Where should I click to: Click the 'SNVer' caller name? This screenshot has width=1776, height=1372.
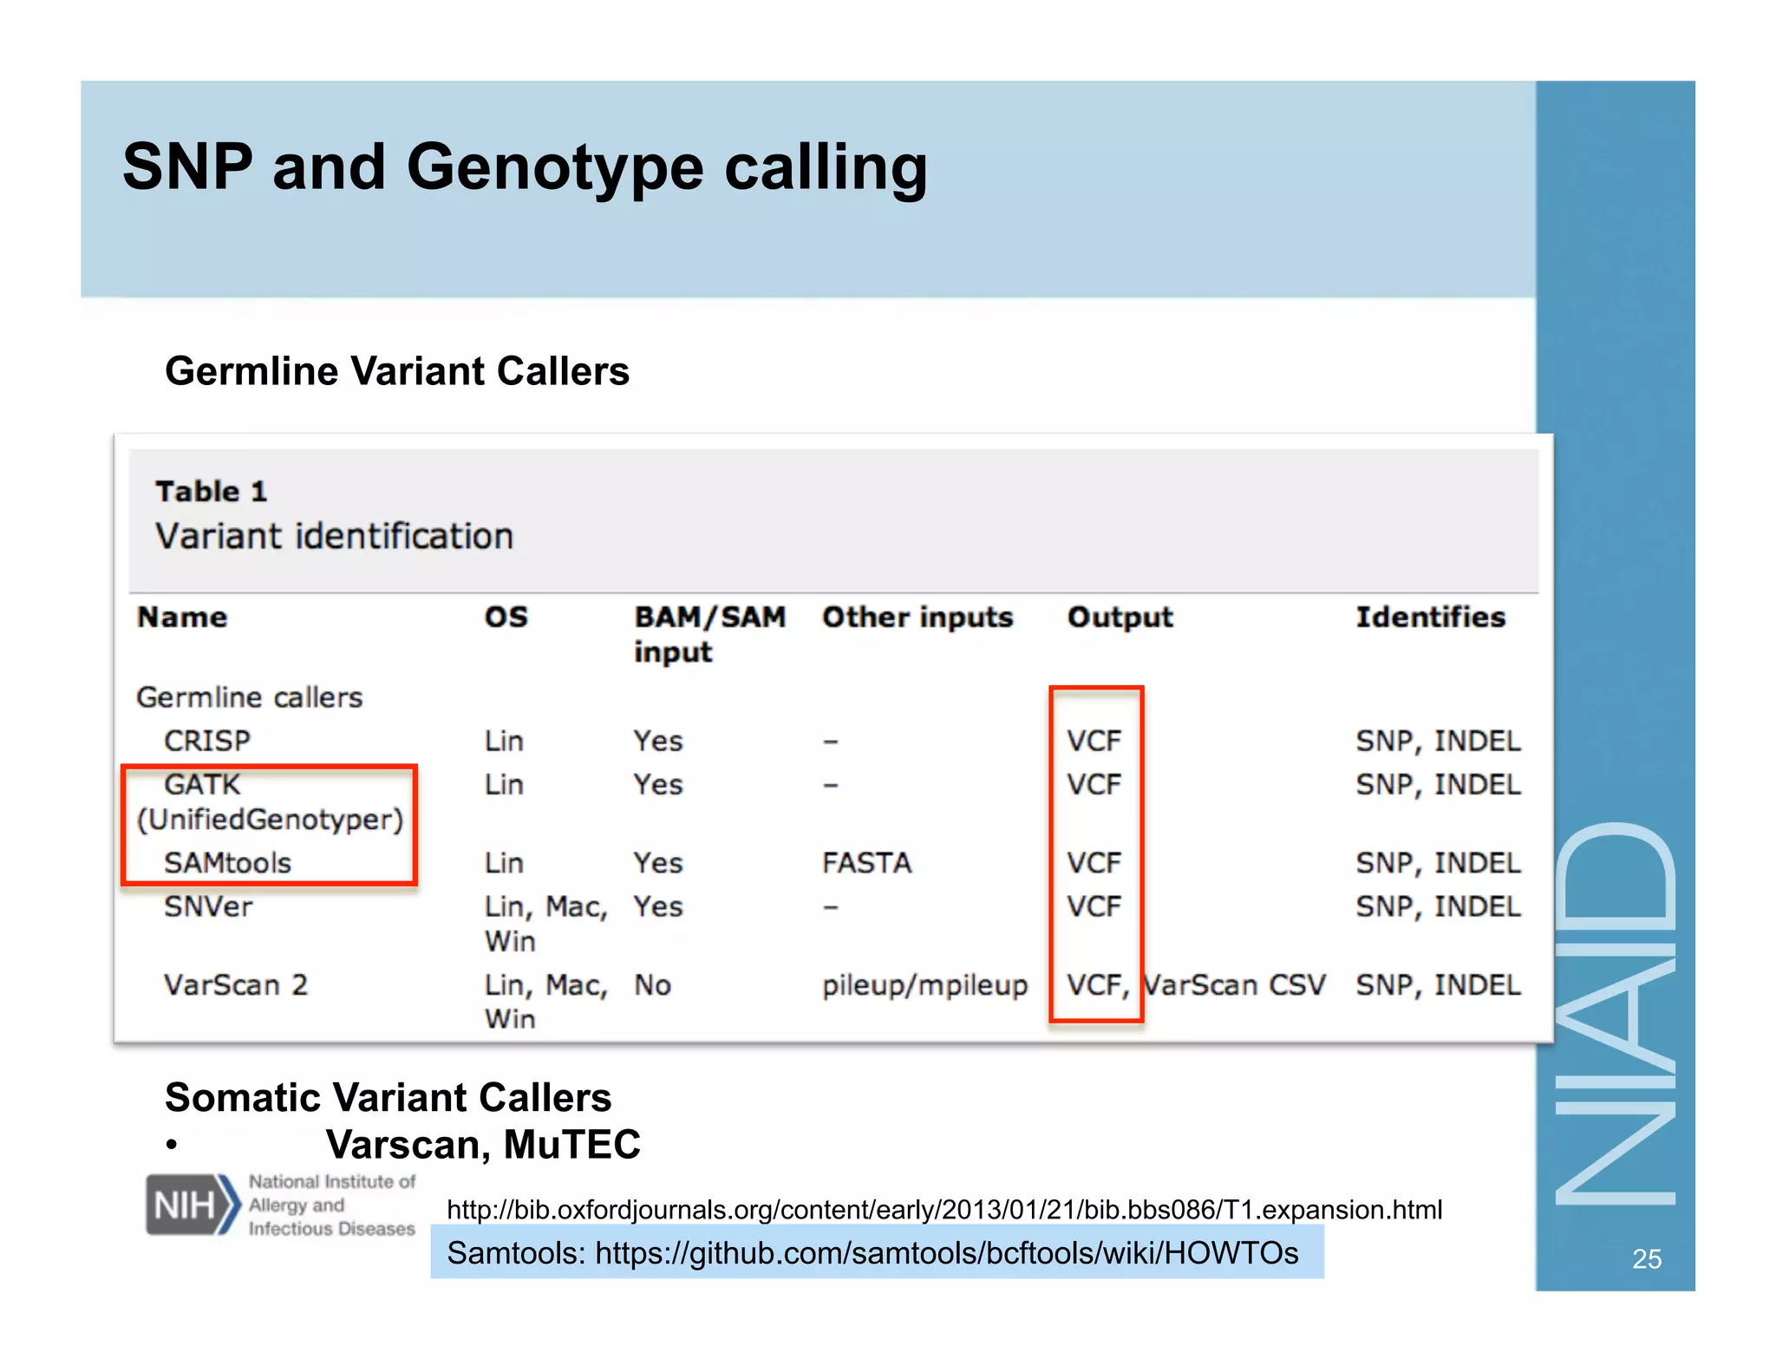tap(208, 906)
